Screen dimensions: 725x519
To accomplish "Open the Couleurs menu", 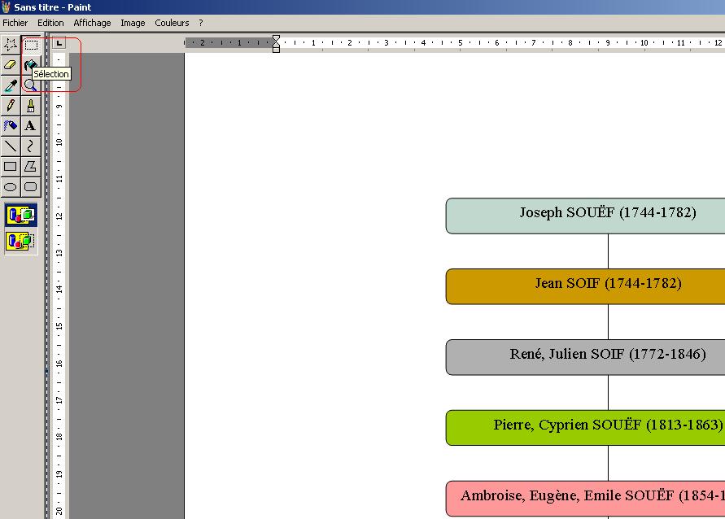I will click(172, 23).
